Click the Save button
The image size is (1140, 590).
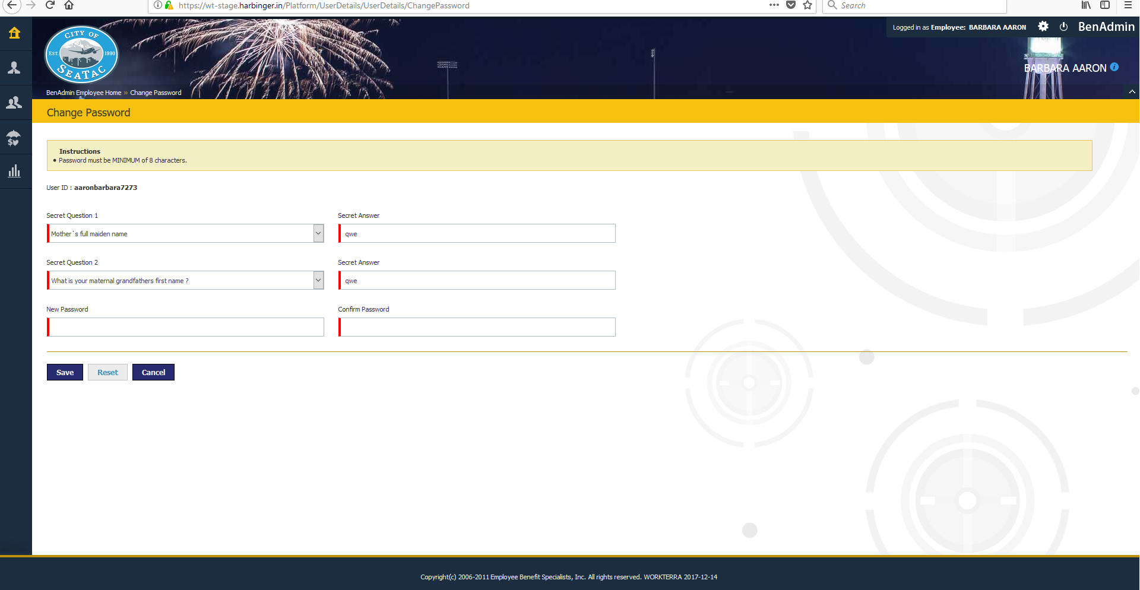coord(64,372)
